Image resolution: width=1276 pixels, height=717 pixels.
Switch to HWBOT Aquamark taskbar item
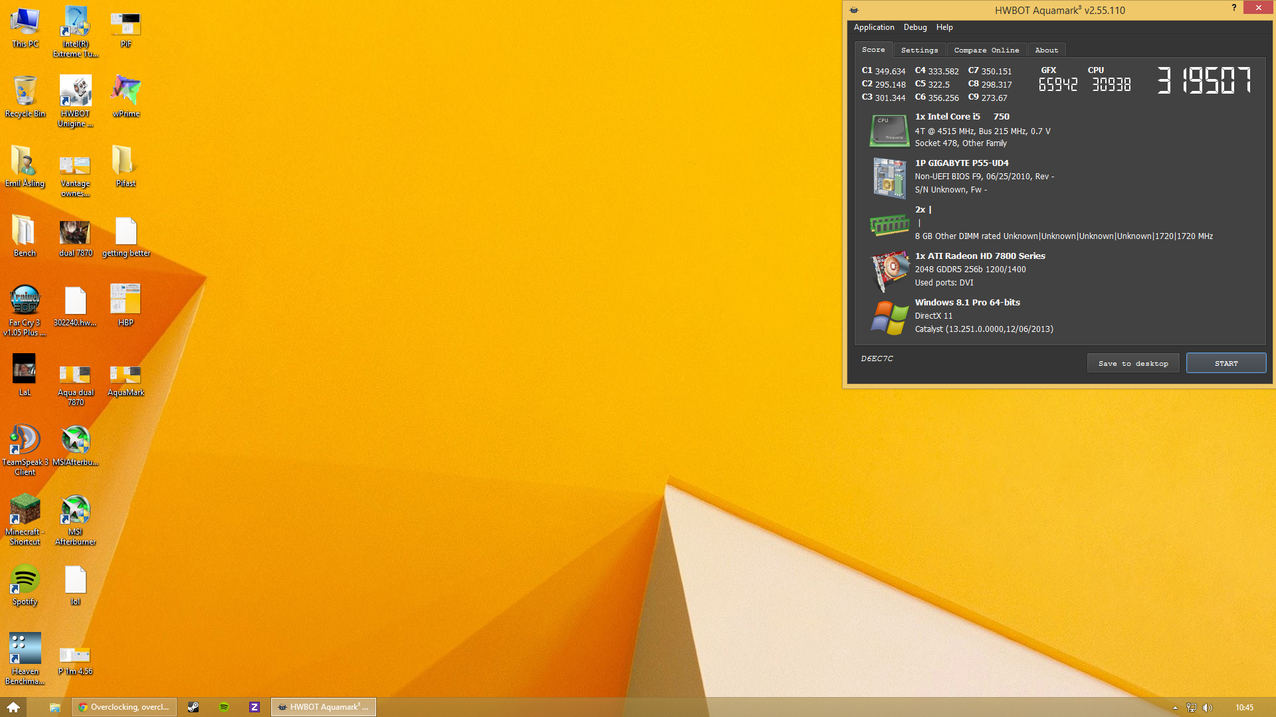coord(324,707)
